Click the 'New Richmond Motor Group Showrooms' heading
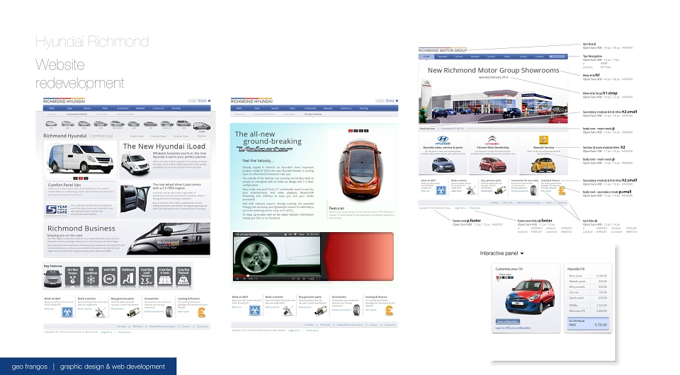This screenshot has height=375, width=680. [494, 70]
